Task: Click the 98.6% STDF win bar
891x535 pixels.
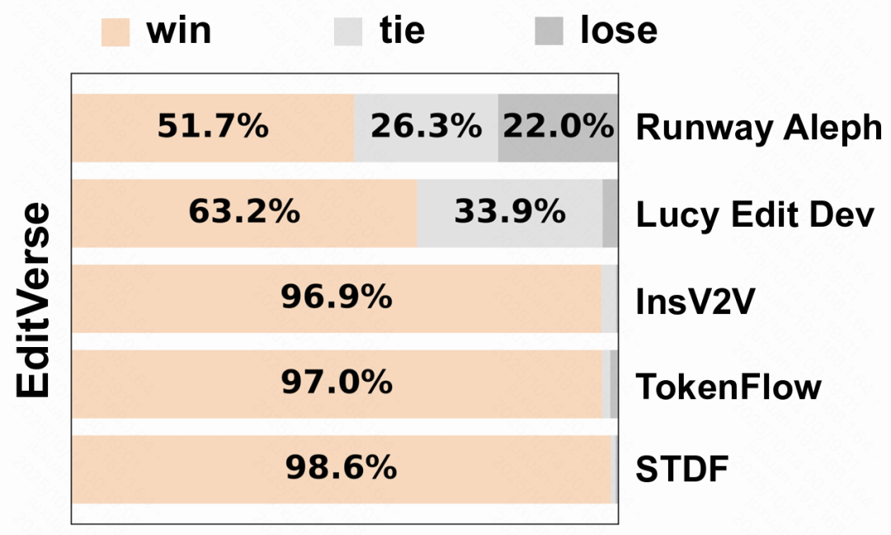Action: pos(341,469)
